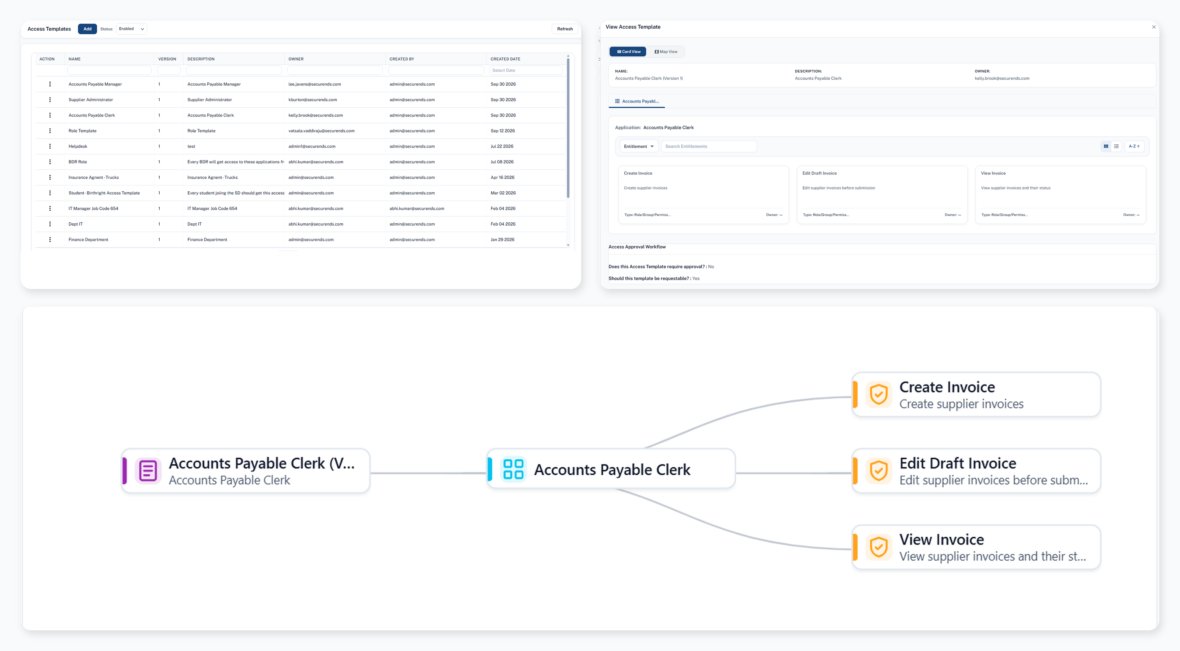Switch entitlements to list layout icon
The height and width of the screenshot is (651, 1180).
(x=1116, y=146)
